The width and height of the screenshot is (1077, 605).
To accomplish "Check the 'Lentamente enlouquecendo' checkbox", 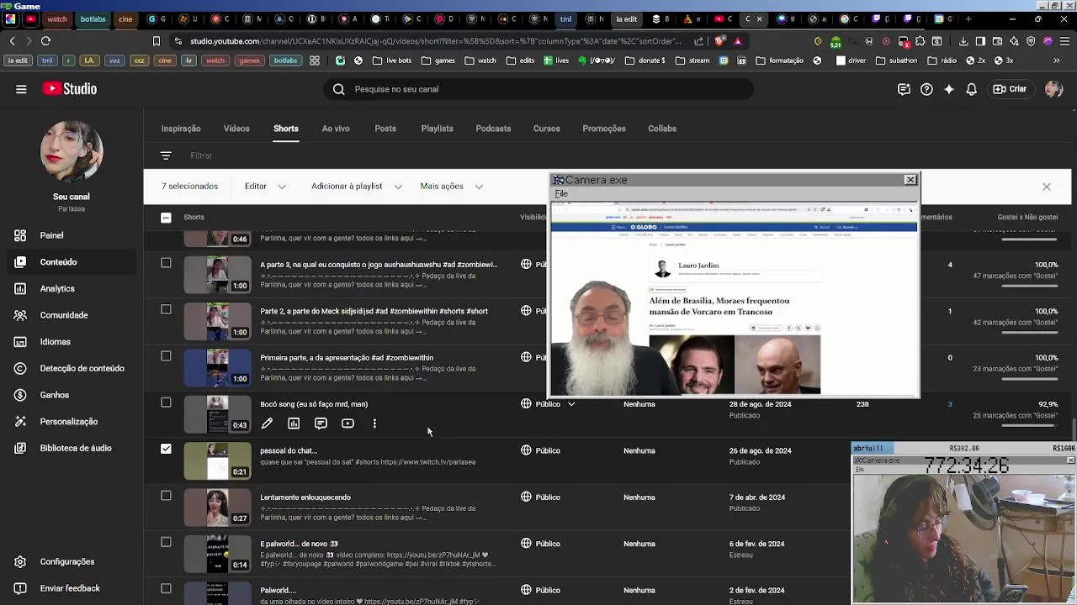I will tap(166, 496).
